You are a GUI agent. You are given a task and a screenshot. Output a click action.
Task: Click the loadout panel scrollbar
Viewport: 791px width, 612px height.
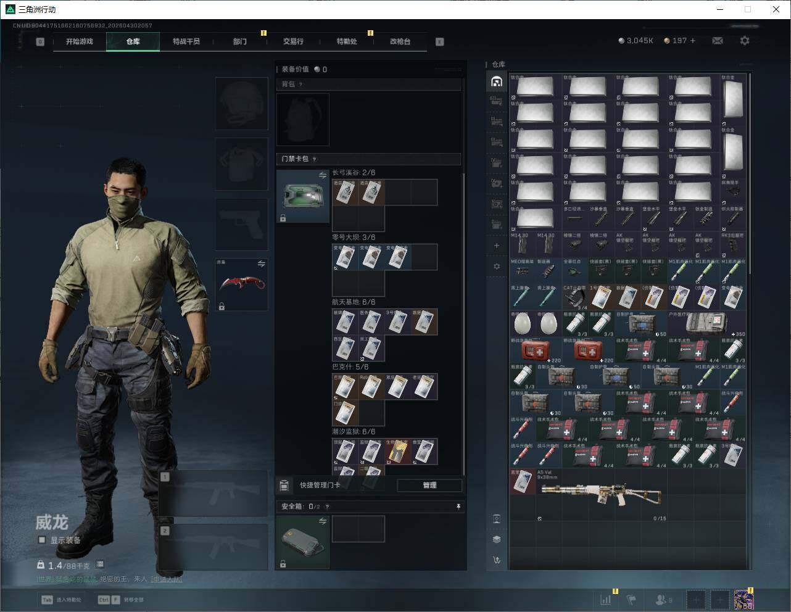coord(464,324)
